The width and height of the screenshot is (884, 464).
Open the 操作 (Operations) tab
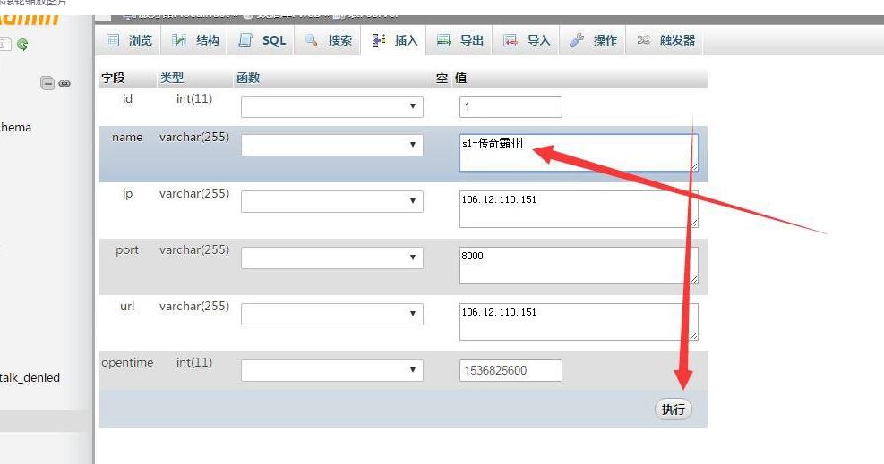[594, 40]
